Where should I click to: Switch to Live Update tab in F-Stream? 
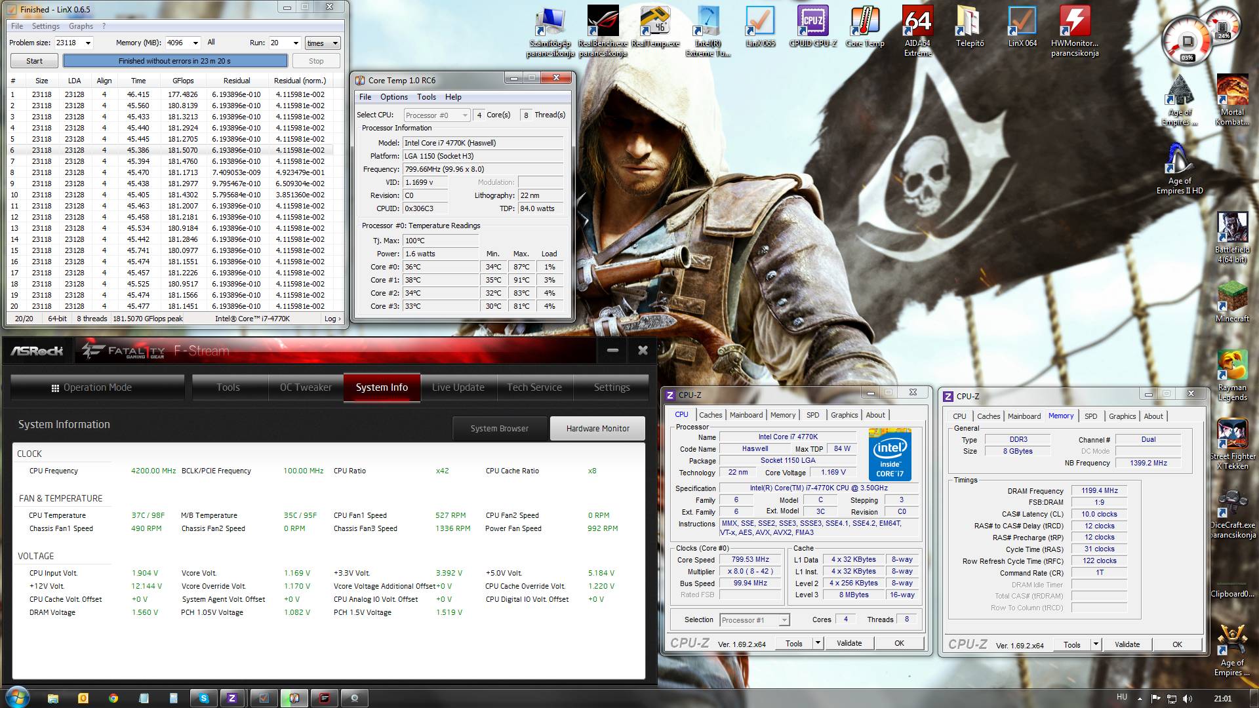[458, 387]
